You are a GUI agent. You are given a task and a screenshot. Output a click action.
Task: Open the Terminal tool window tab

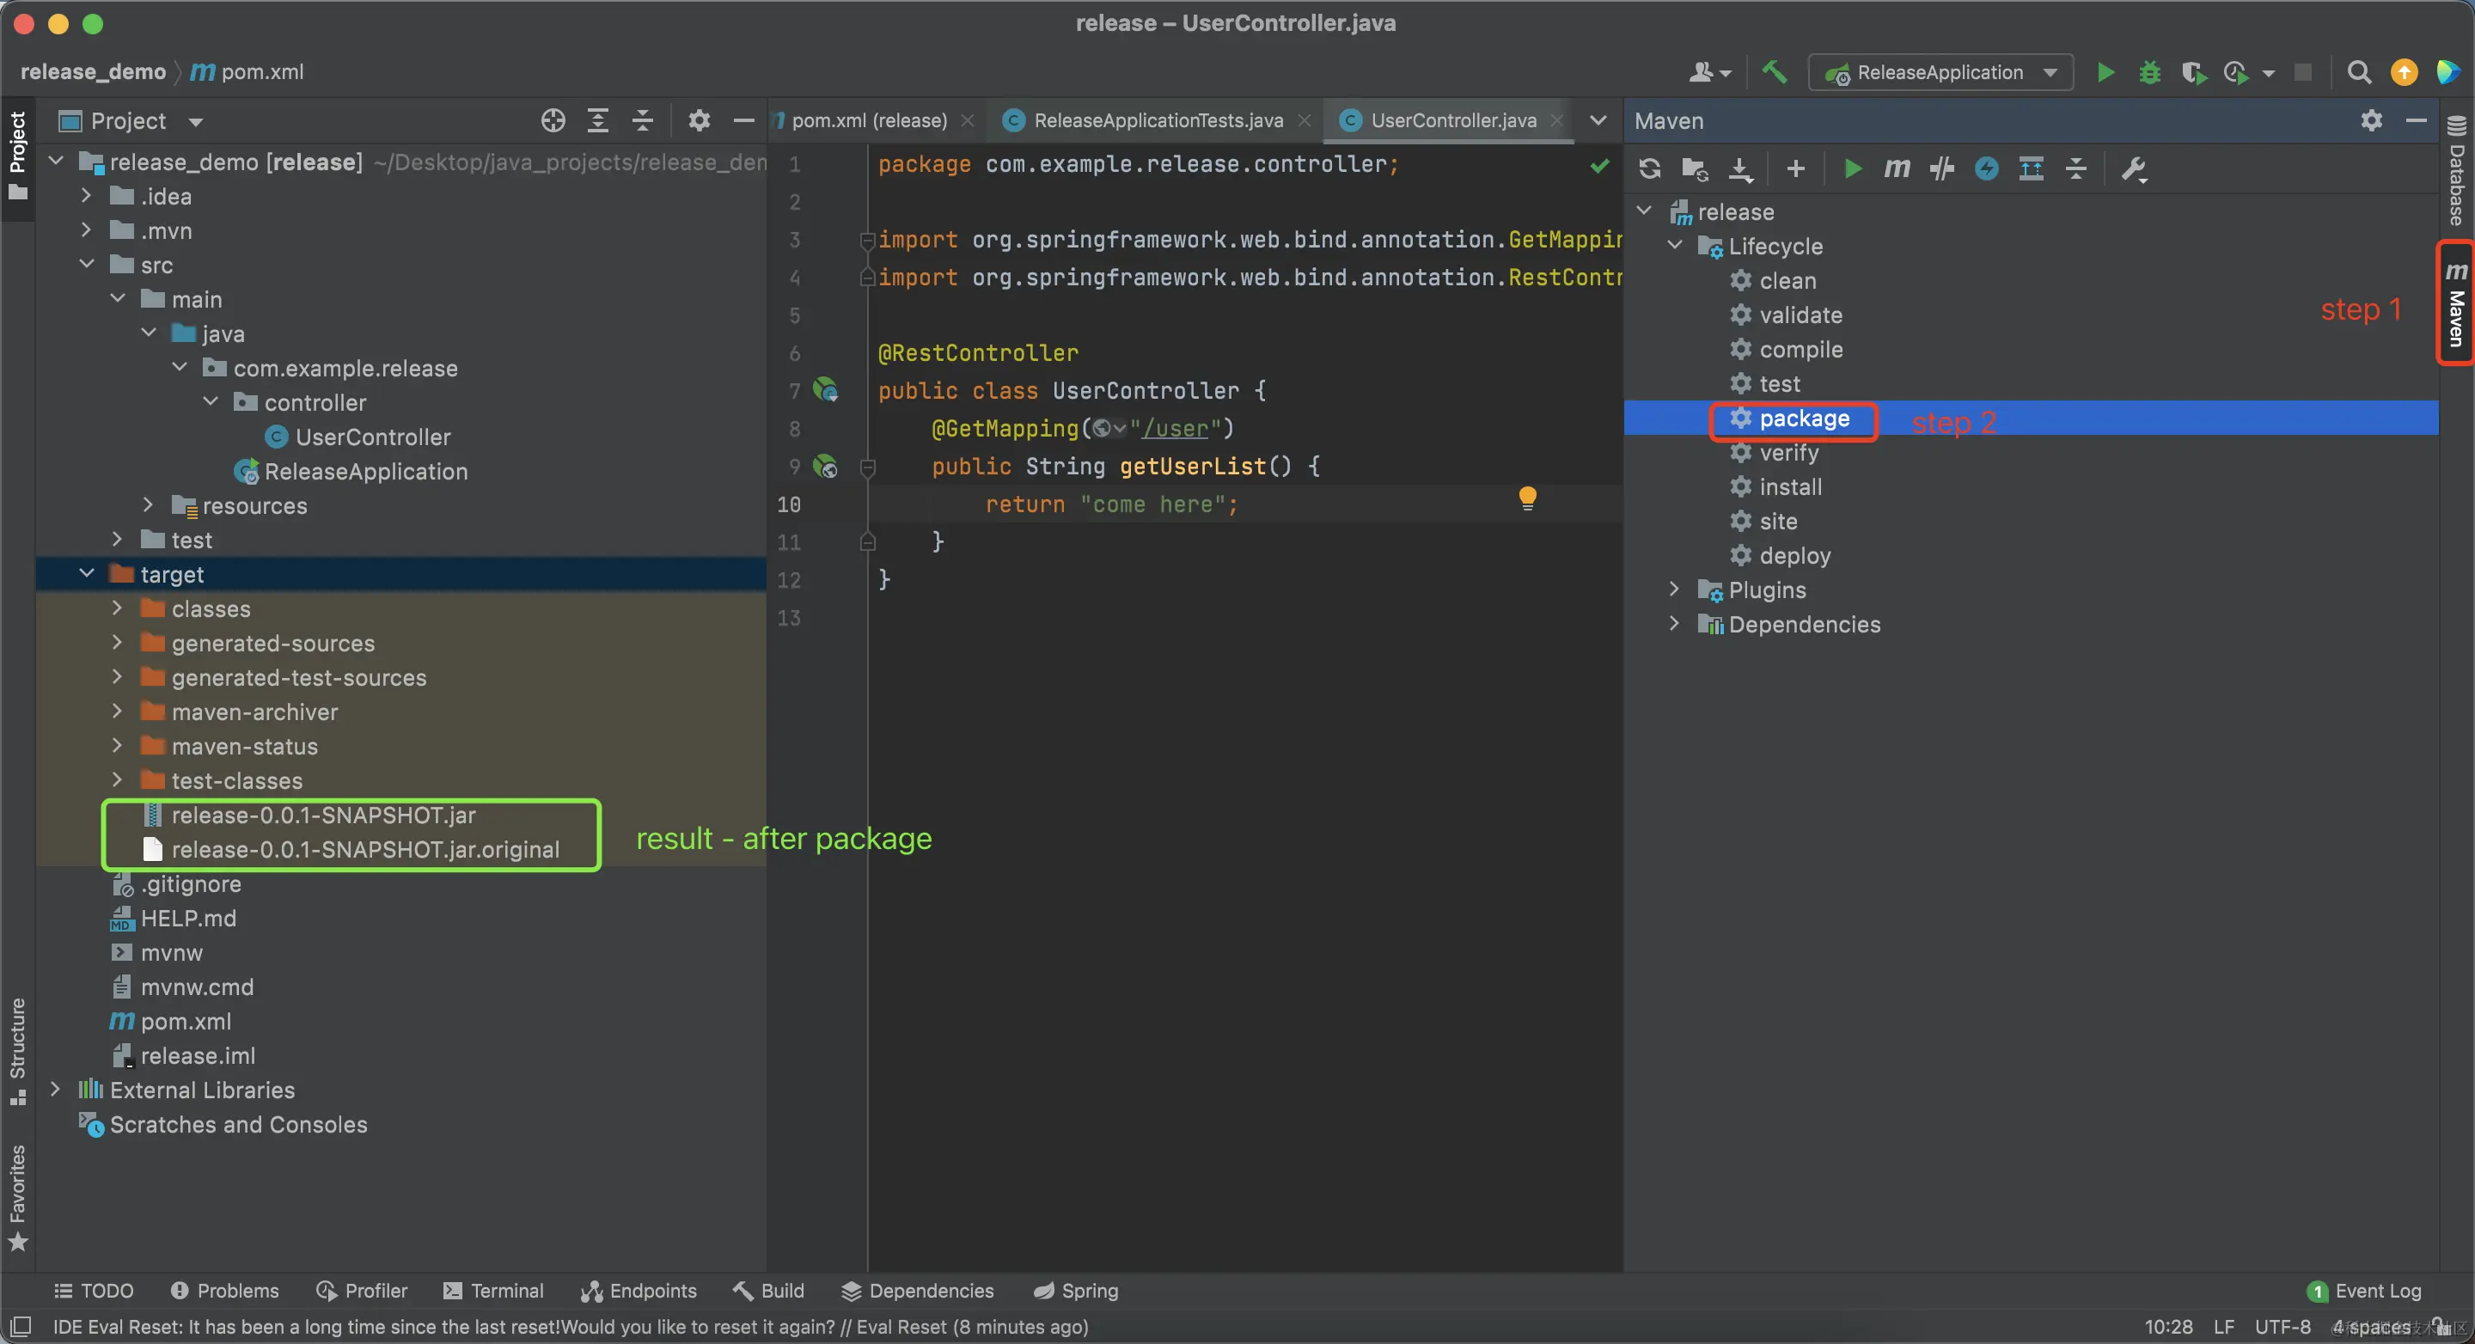[494, 1290]
